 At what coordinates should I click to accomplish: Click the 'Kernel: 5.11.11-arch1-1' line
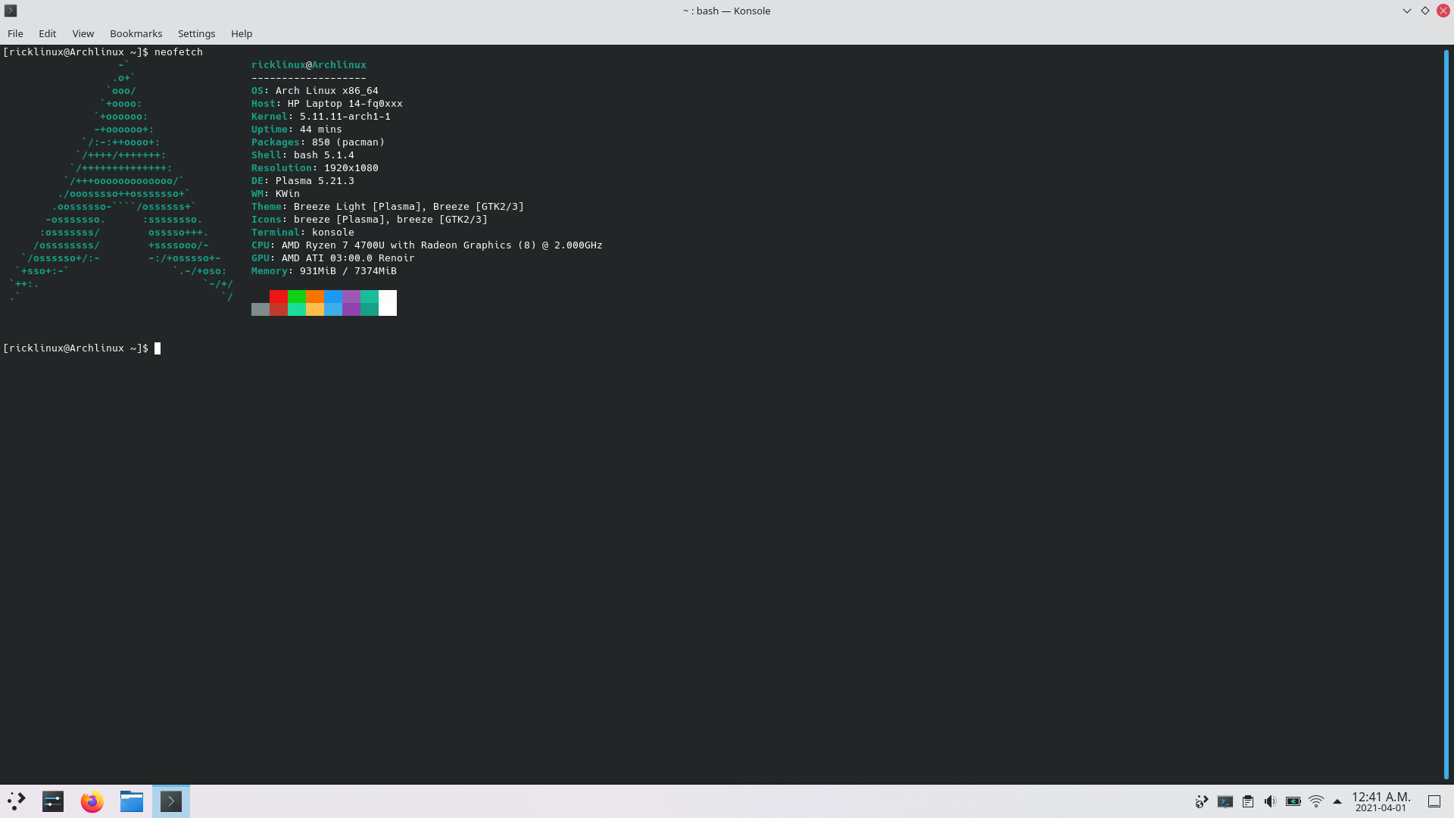pyautogui.click(x=321, y=117)
